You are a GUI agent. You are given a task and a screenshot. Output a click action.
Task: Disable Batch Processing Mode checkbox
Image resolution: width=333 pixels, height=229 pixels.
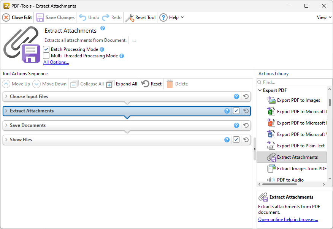click(x=46, y=49)
